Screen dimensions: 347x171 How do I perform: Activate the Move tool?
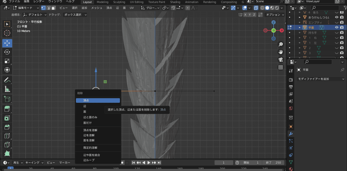(7, 43)
